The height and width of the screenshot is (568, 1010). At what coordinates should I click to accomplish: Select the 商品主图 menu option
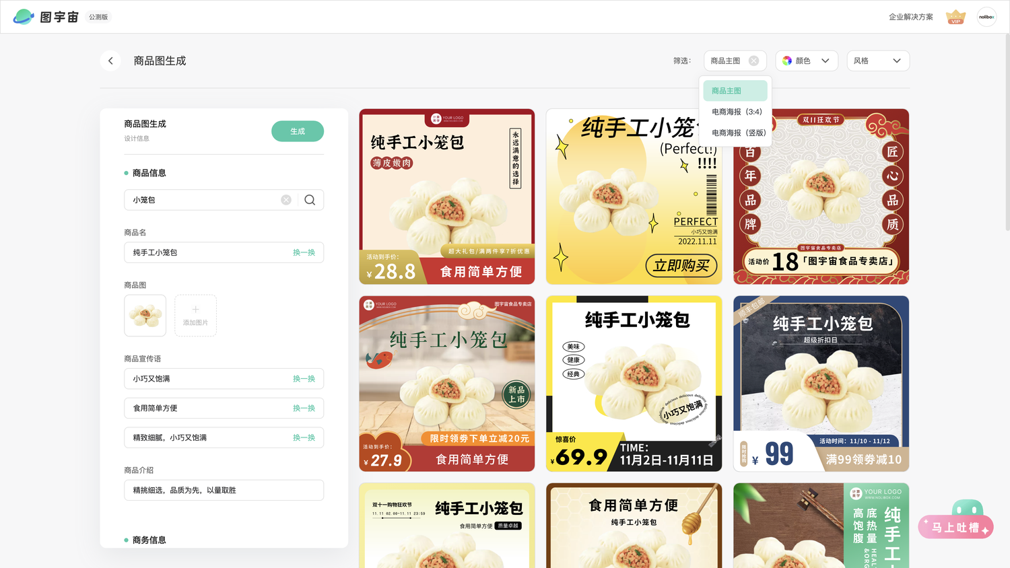click(735, 91)
